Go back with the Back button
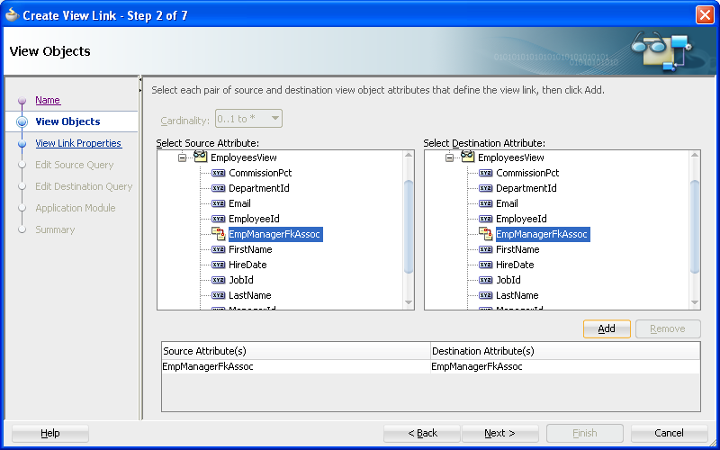 click(x=422, y=433)
